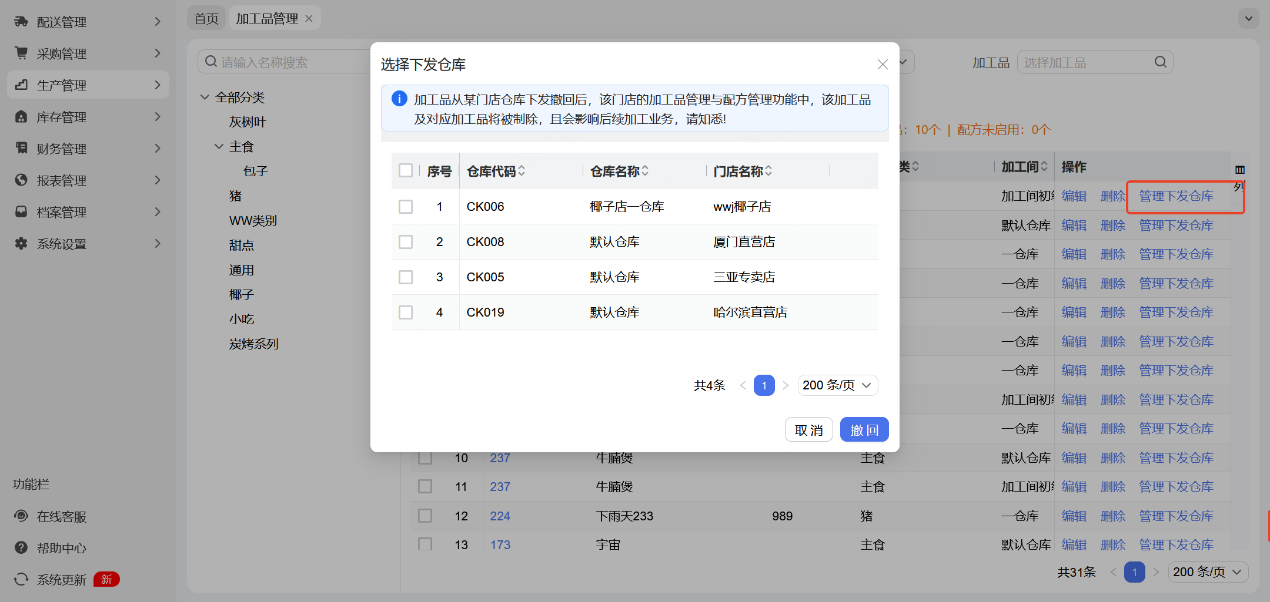Click the 档案管理 archive icon
The width and height of the screenshot is (1270, 602).
click(21, 212)
